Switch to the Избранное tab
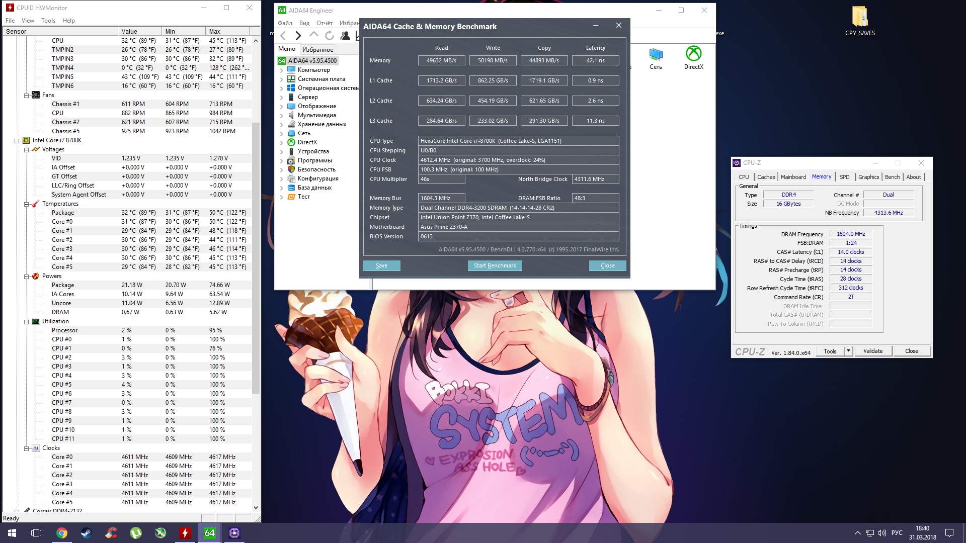 (x=317, y=49)
